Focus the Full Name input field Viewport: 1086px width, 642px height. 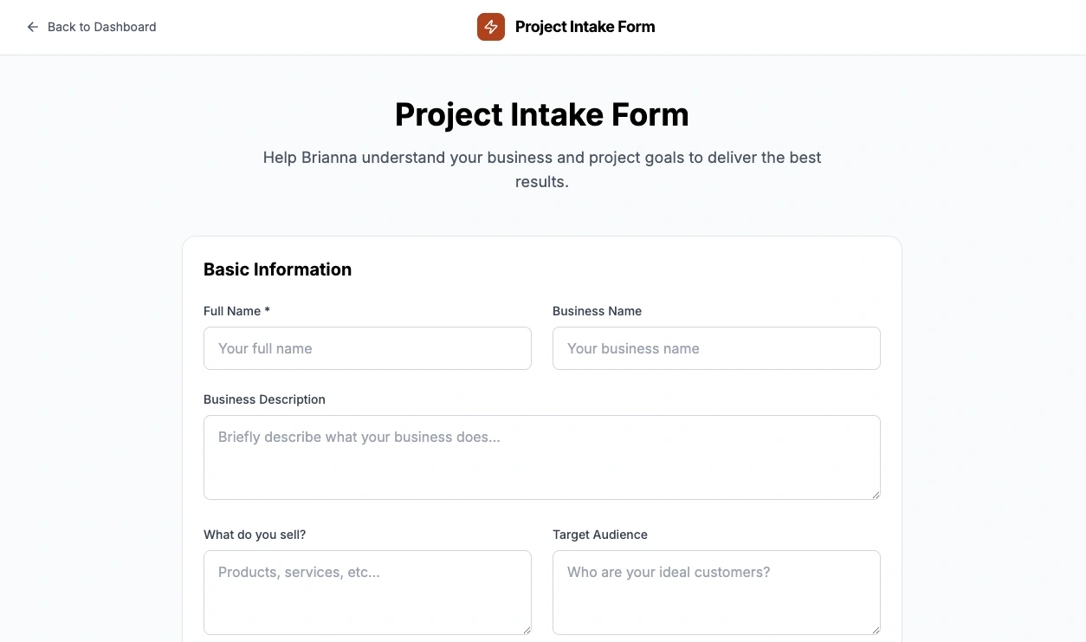tap(367, 348)
